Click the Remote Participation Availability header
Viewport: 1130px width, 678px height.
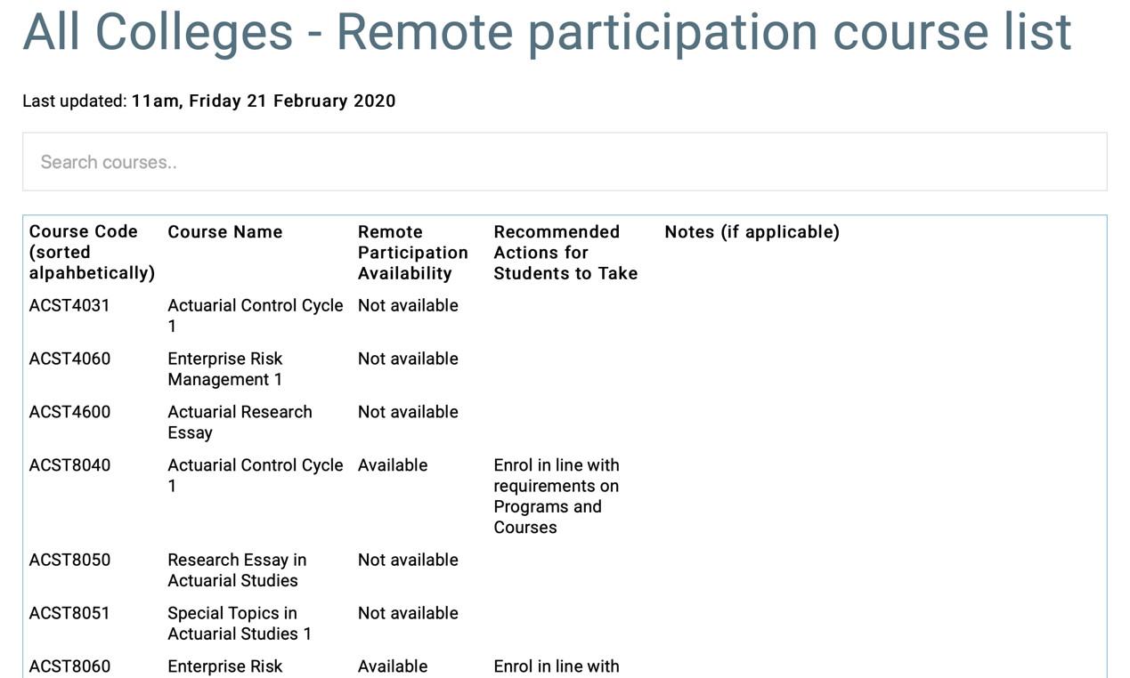pyautogui.click(x=412, y=252)
